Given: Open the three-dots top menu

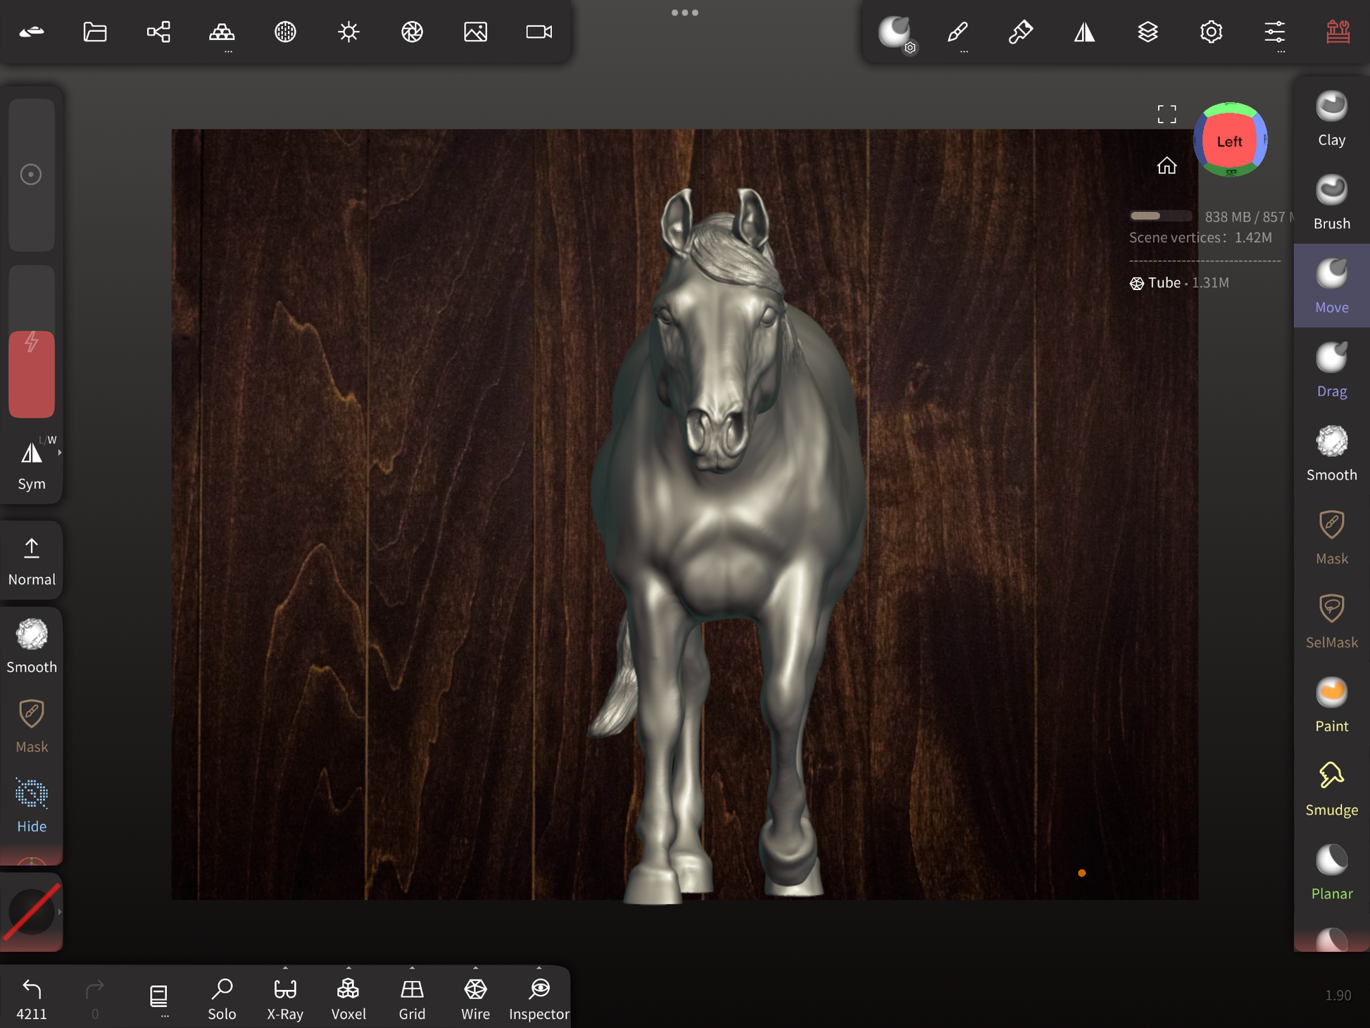Looking at the screenshot, I should pos(684,13).
